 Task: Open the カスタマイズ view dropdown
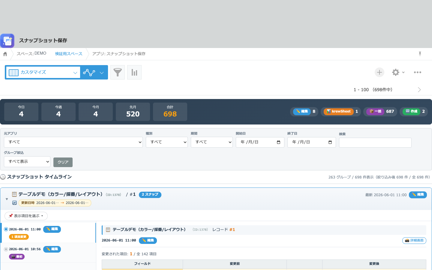point(43,72)
